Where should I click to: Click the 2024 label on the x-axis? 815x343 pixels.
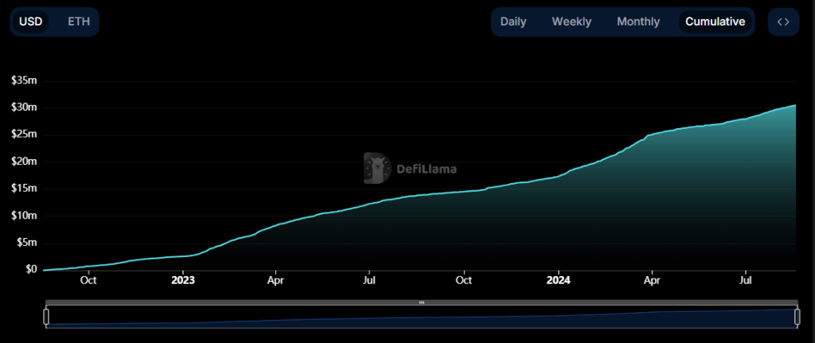point(558,280)
